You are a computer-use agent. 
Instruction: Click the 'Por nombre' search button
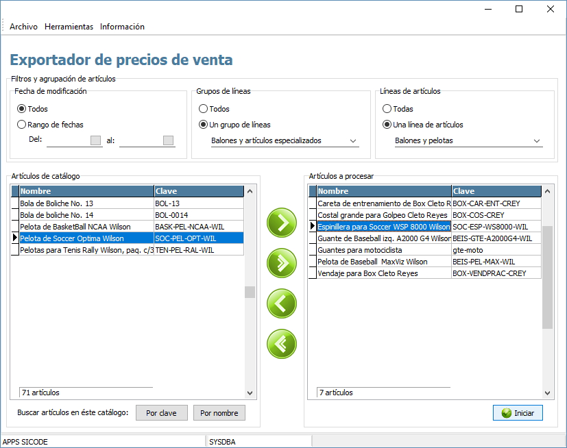point(219,413)
